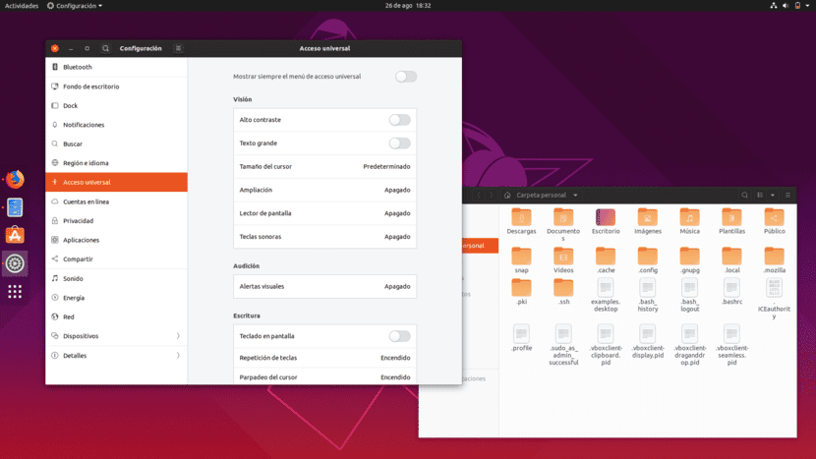Open the Imágenes folder
The height and width of the screenshot is (459, 816).
coord(648,221)
